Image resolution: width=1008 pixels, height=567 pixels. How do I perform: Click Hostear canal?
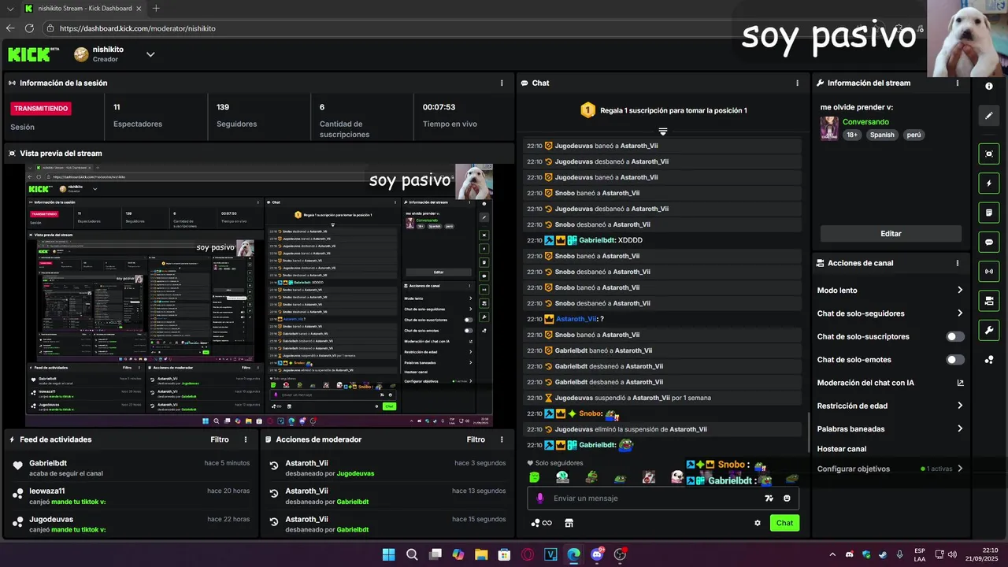[842, 449]
